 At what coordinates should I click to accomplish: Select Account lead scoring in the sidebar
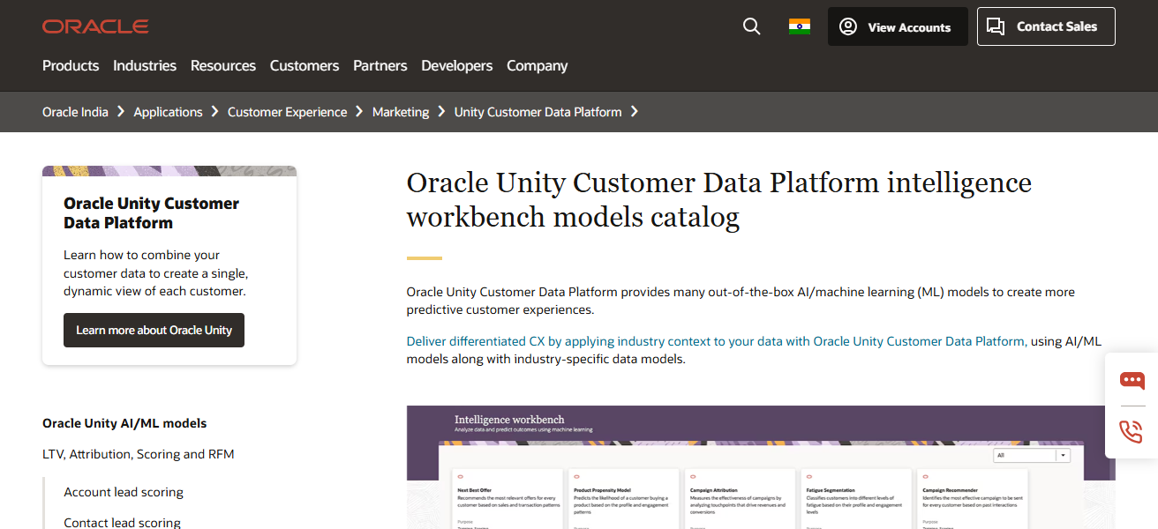click(123, 491)
